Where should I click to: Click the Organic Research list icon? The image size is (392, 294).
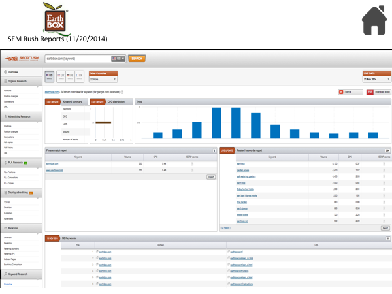click(x=5, y=81)
